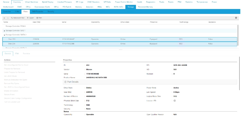Screen dimensions: 241x118
Task: Select the HBAs tab
Action: pos(100,7)
